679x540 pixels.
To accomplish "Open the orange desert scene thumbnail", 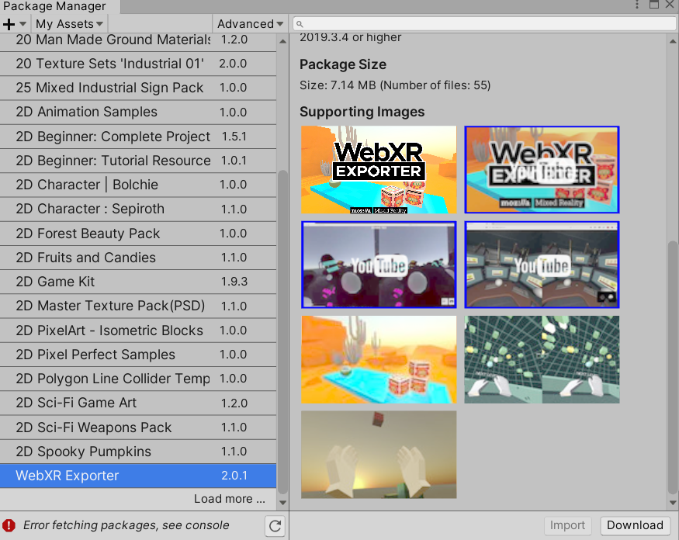I will coord(379,359).
